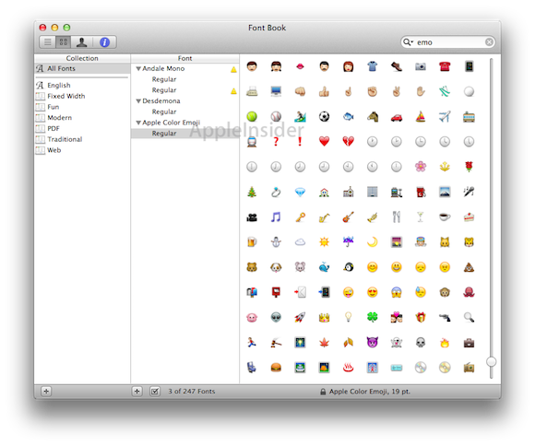Click inside the search field containing emo
This screenshot has width=535, height=446.
click(x=447, y=42)
